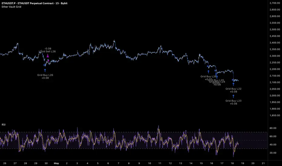Click the Grid Buy L24 trade label
Image resolution: width=282 pixels, height=166 pixels.
[x=217, y=82]
